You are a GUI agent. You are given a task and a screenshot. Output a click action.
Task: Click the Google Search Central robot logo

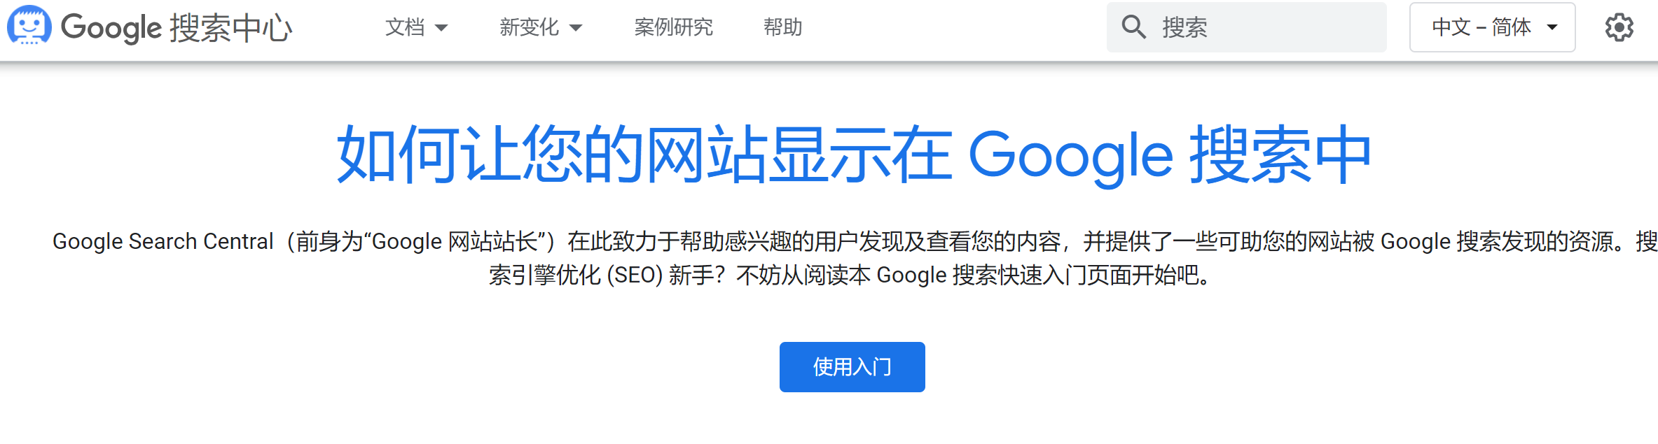pyautogui.click(x=29, y=25)
